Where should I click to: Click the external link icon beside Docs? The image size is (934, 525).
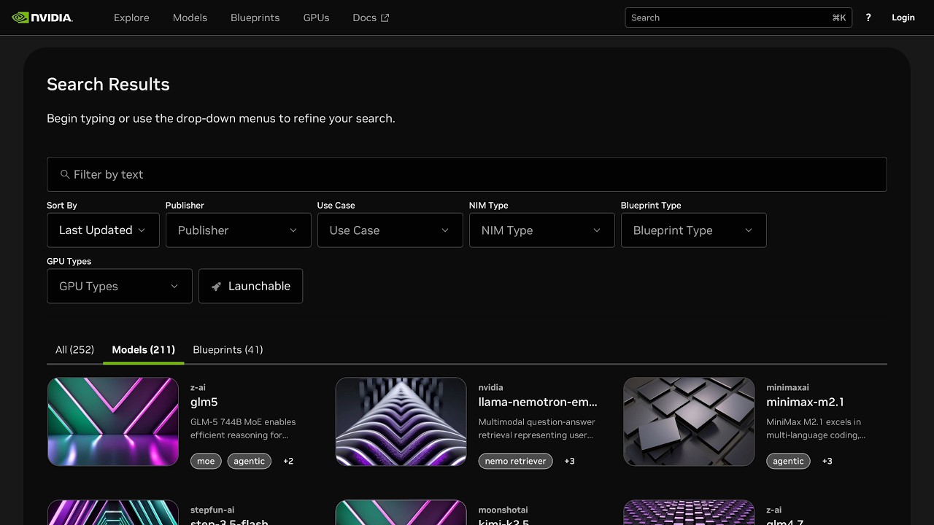385,17
